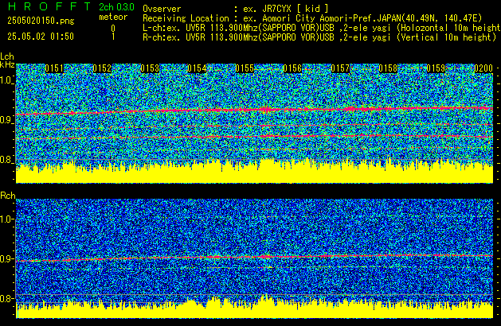Click the meteor label text
The image size is (501, 326).
point(113,17)
